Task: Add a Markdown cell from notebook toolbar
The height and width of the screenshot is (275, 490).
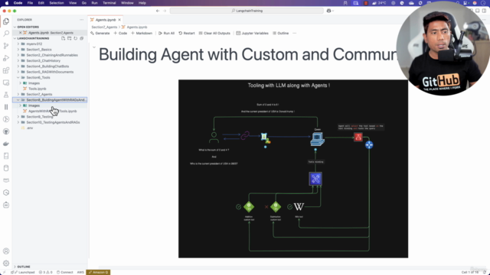Action: pyautogui.click(x=142, y=33)
